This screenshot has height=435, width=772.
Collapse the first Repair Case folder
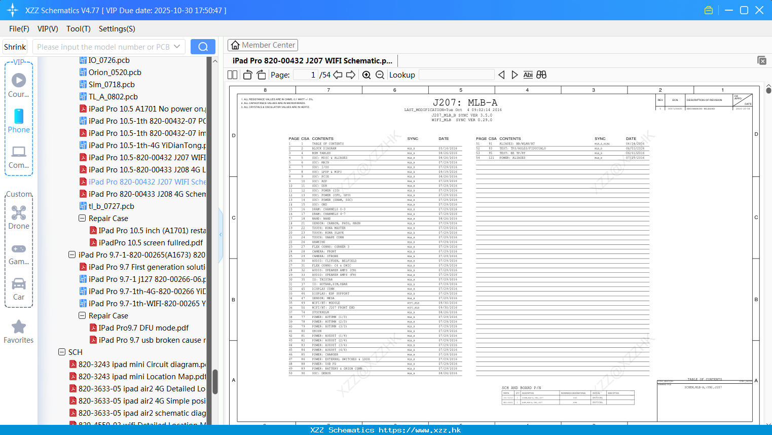point(82,219)
